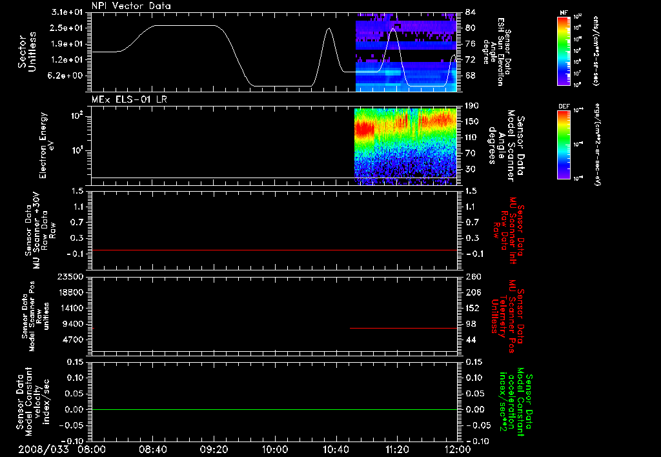This screenshot has width=661, height=457.
Task: Click the 110 scanner angle tick
Action: pyautogui.click(x=473, y=137)
